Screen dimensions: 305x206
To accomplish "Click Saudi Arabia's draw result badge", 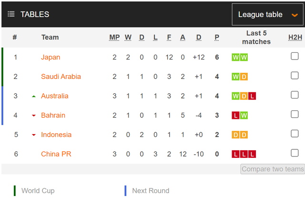I will 244,77.
